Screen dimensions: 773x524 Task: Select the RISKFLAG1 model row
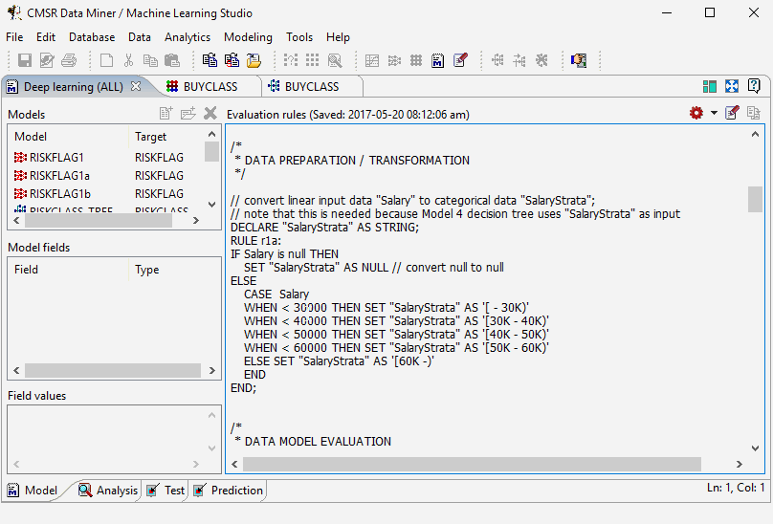(105, 157)
